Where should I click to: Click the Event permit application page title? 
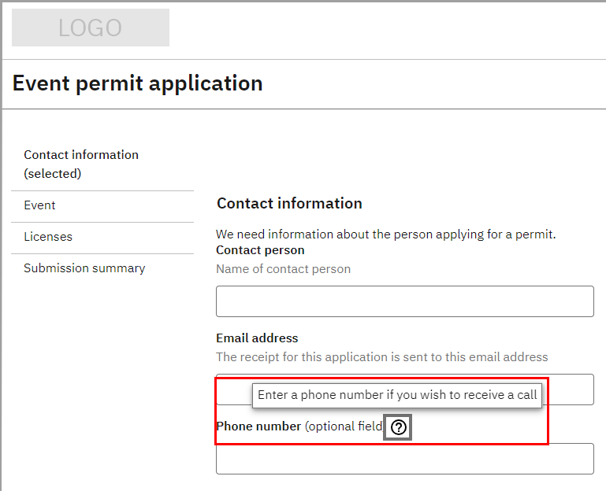tap(138, 83)
